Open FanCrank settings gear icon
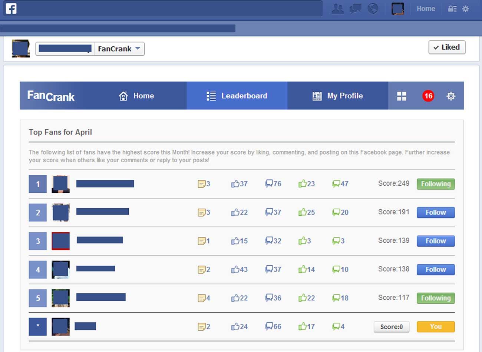Viewport: 482px width, 352px height. 451,96
